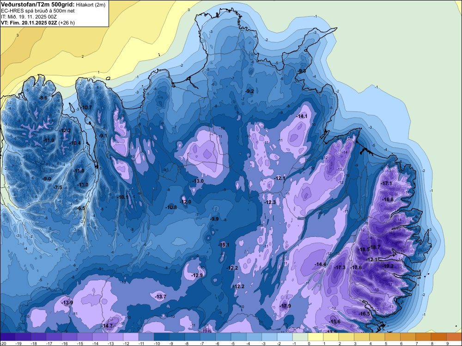This screenshot has width=462, height=346.
Task: Click the -10.7 temperature value
Action: (x=87, y=107)
